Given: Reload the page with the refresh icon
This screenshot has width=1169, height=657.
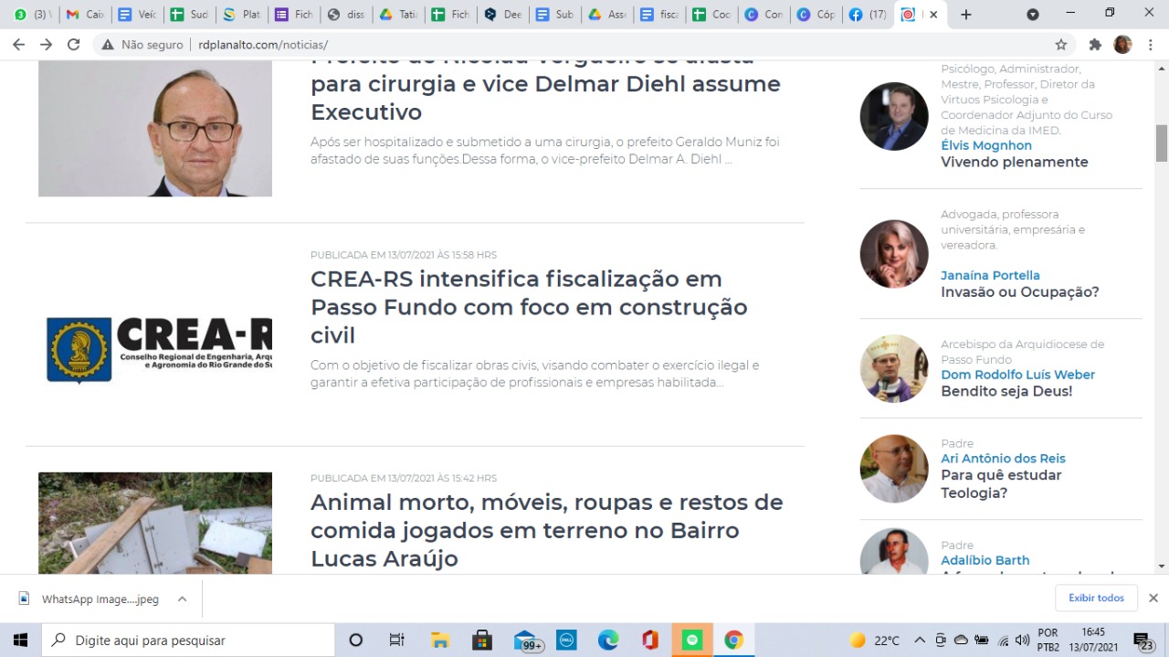Looking at the screenshot, I should click(x=74, y=45).
